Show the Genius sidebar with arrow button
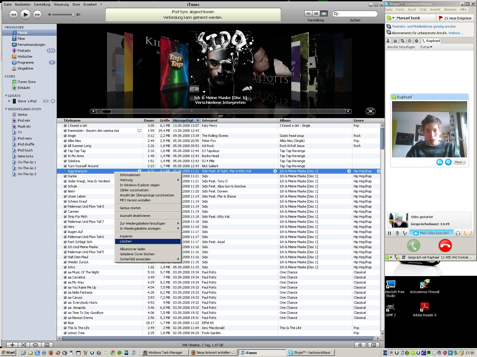Screen dimensions: 477x357 (x=374, y=345)
